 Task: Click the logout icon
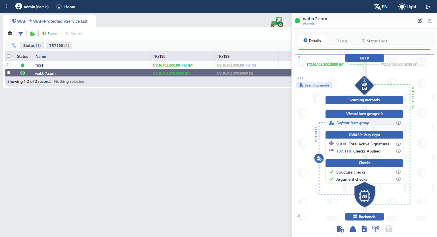(428, 7)
